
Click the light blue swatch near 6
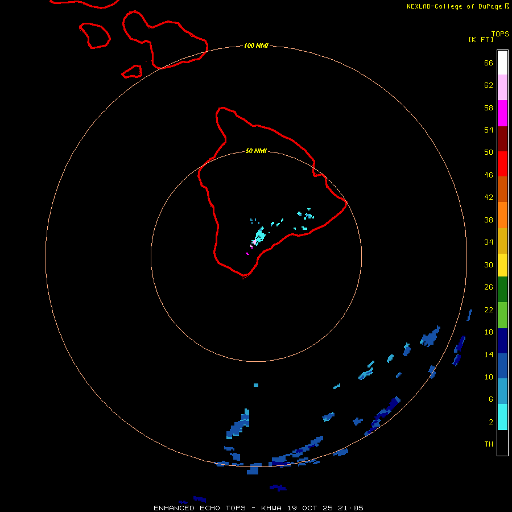(502, 391)
